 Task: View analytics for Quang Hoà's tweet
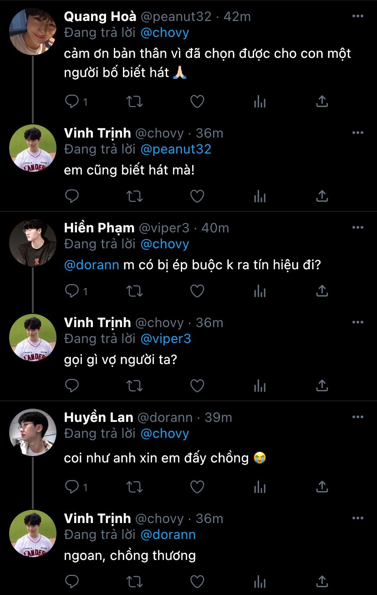260,102
